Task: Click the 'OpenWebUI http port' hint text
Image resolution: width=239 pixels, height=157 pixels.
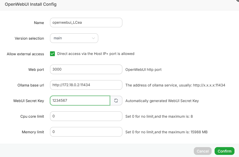Action: pyautogui.click(x=143, y=70)
